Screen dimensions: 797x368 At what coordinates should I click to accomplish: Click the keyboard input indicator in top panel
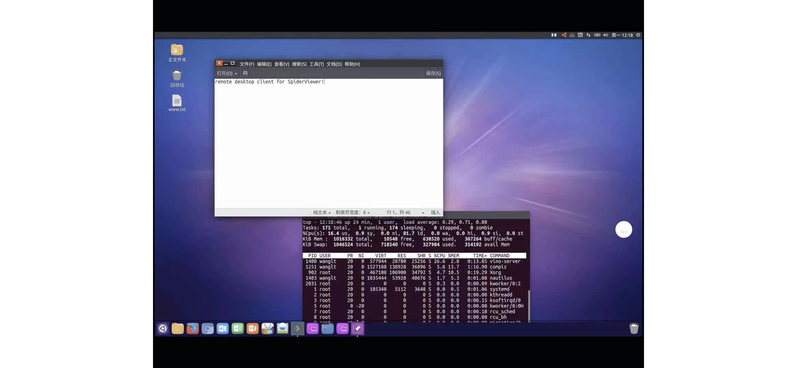point(572,35)
